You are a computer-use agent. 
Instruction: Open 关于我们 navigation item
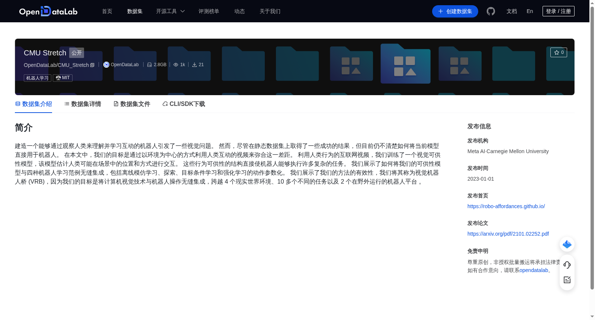click(270, 11)
